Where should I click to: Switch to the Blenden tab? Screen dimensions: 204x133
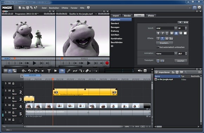click(x=127, y=15)
